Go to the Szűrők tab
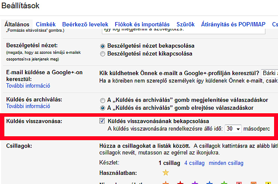 (x=185, y=24)
